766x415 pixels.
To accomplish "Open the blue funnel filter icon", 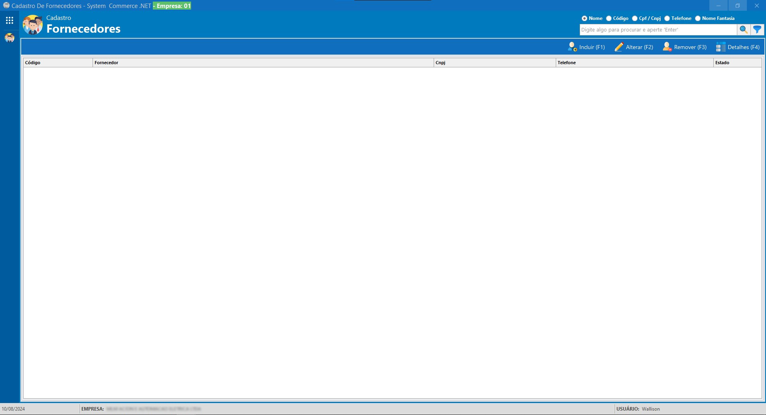I will coord(757,30).
